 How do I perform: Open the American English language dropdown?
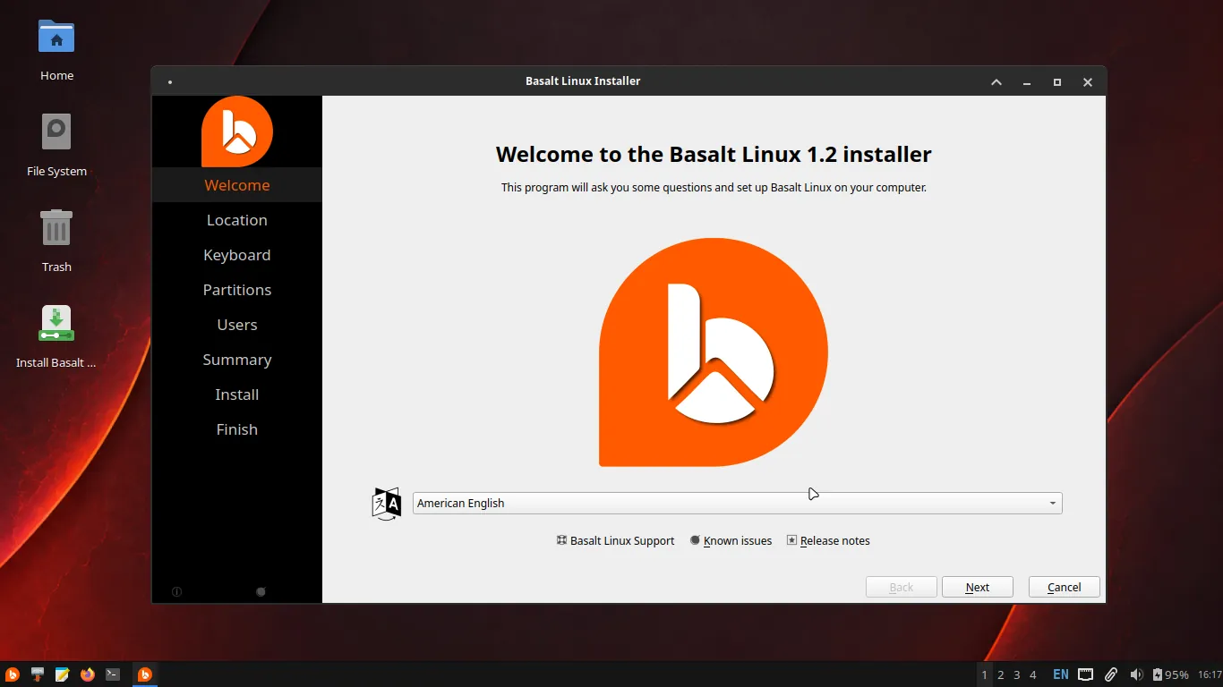pyautogui.click(x=737, y=503)
